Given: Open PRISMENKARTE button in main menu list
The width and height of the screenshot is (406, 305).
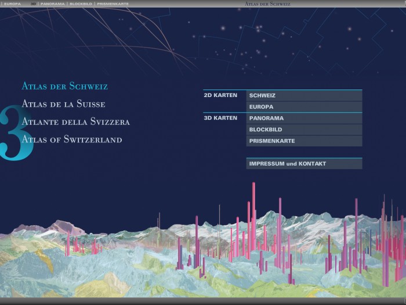Looking at the screenshot, I should 304,141.
